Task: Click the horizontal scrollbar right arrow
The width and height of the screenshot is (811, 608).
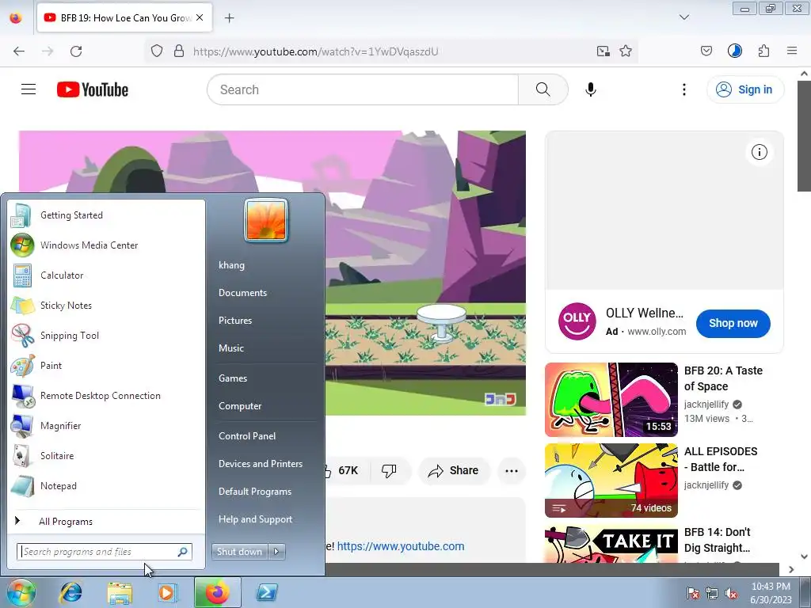Action: pyautogui.click(x=791, y=569)
